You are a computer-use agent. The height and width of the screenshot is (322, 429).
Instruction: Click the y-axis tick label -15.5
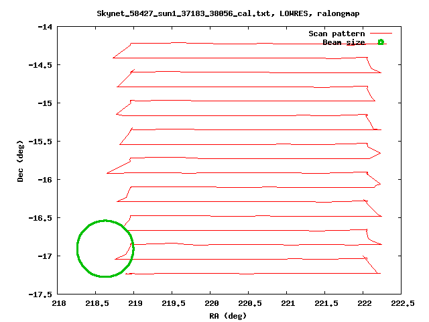click(40, 142)
